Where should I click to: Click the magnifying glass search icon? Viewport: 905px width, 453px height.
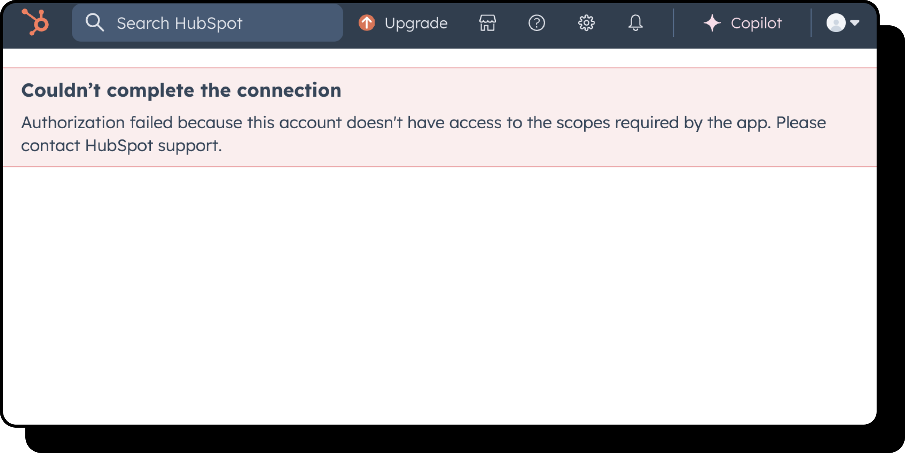tap(94, 22)
